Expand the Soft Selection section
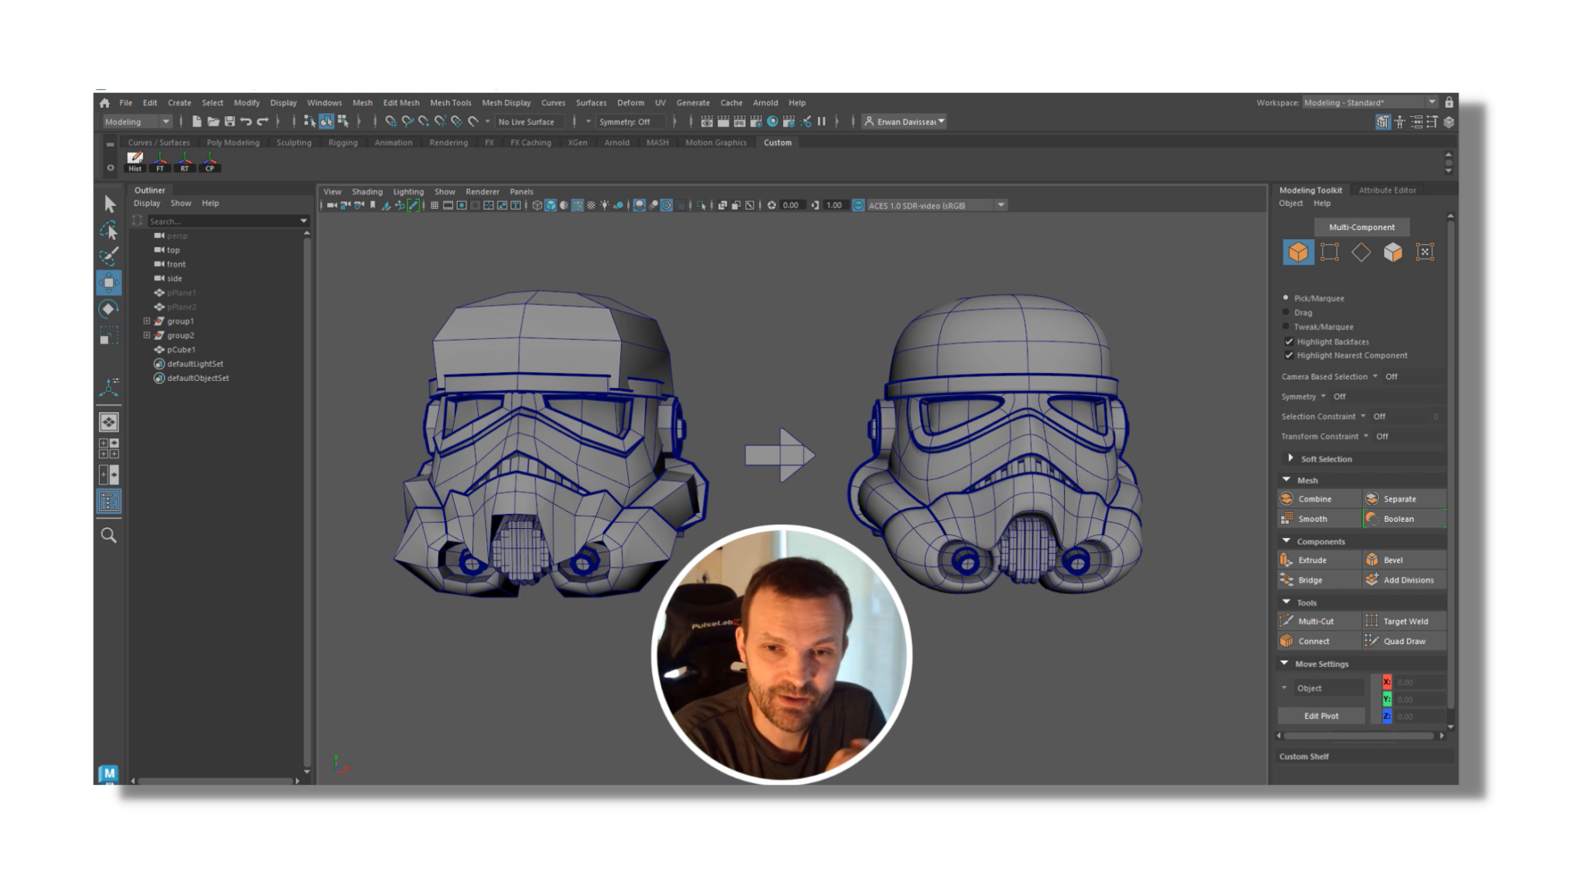Viewport: 1586px width, 892px height. [x=1290, y=458]
